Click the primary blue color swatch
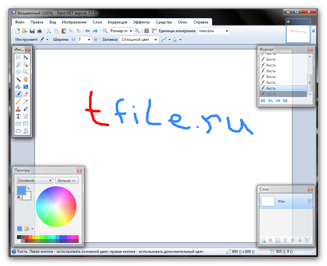 (21, 190)
